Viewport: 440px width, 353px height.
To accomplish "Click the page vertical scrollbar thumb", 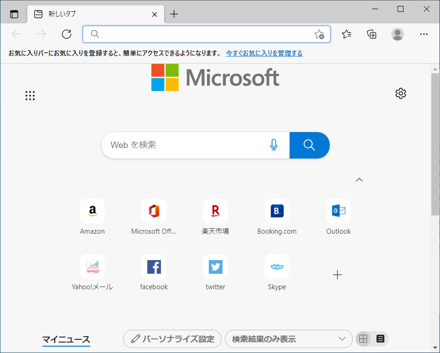I will pos(435,144).
